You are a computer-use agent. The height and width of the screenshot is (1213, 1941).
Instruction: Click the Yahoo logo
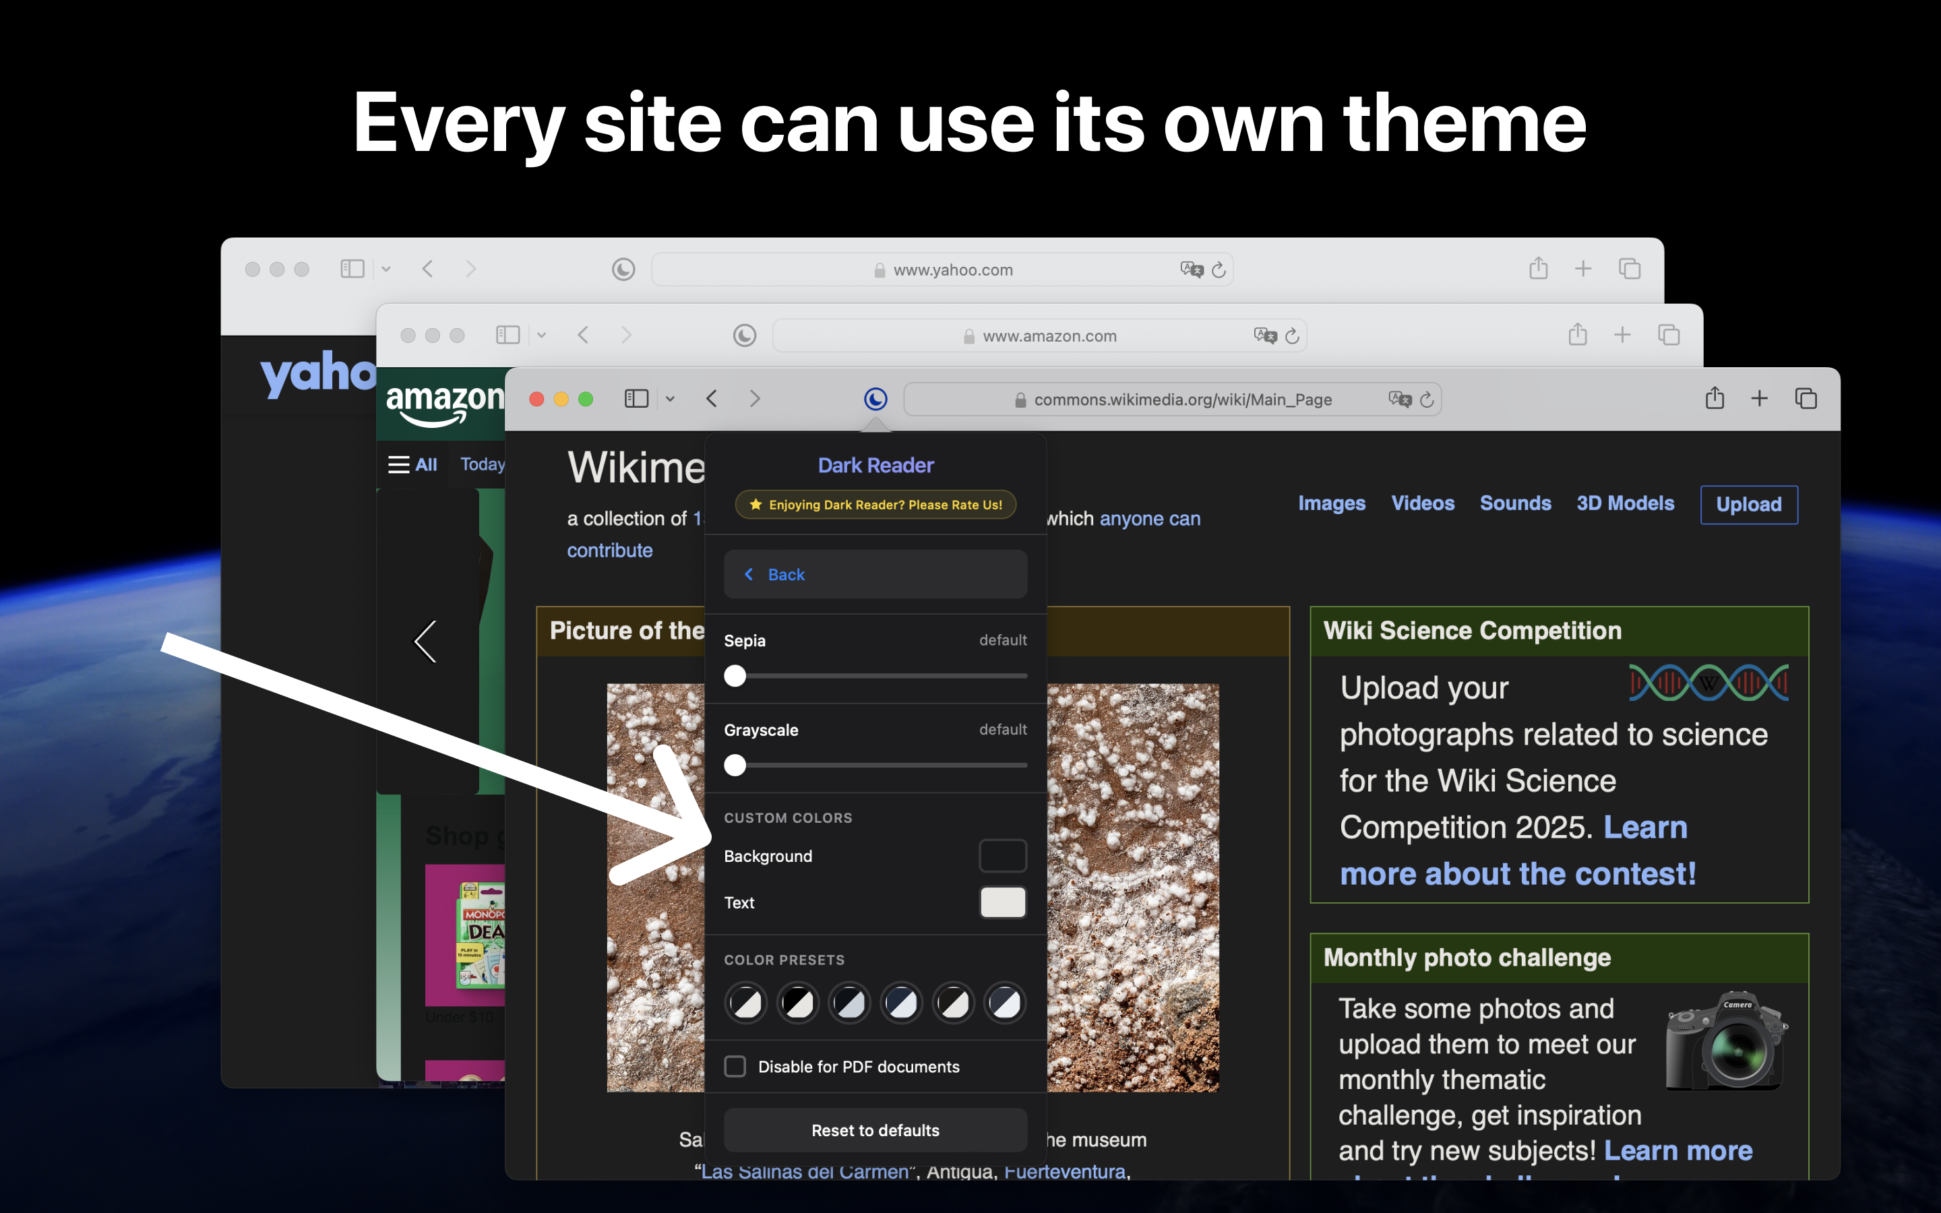point(317,374)
